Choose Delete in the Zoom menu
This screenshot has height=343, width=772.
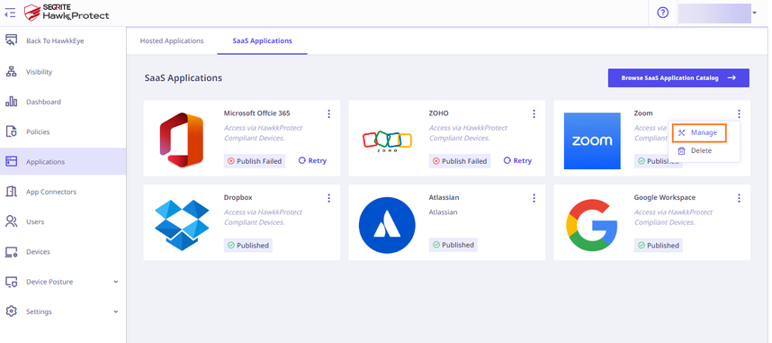(x=695, y=151)
